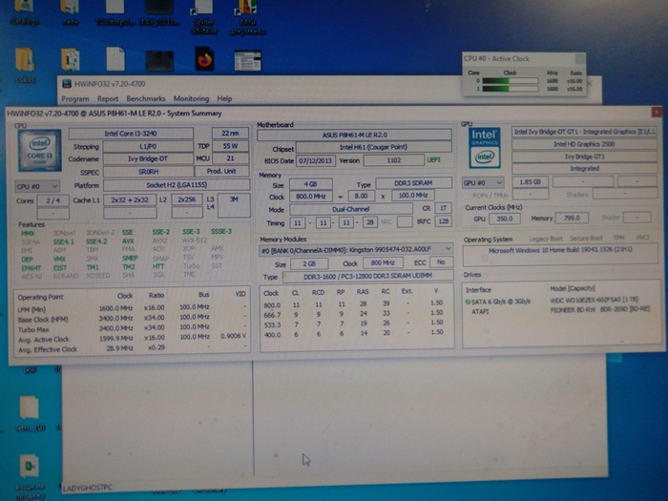This screenshot has height=501, width=668.
Task: Open the Program menu
Action: tap(75, 99)
